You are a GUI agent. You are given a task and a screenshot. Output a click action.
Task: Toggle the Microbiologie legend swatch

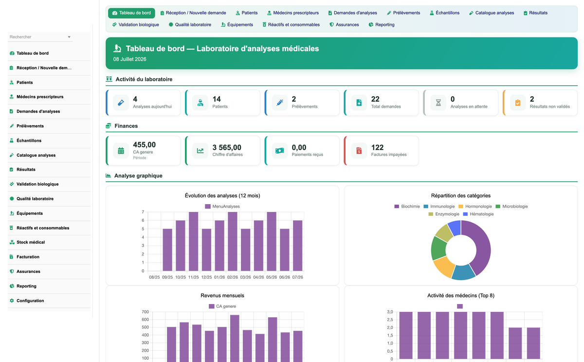click(498, 207)
